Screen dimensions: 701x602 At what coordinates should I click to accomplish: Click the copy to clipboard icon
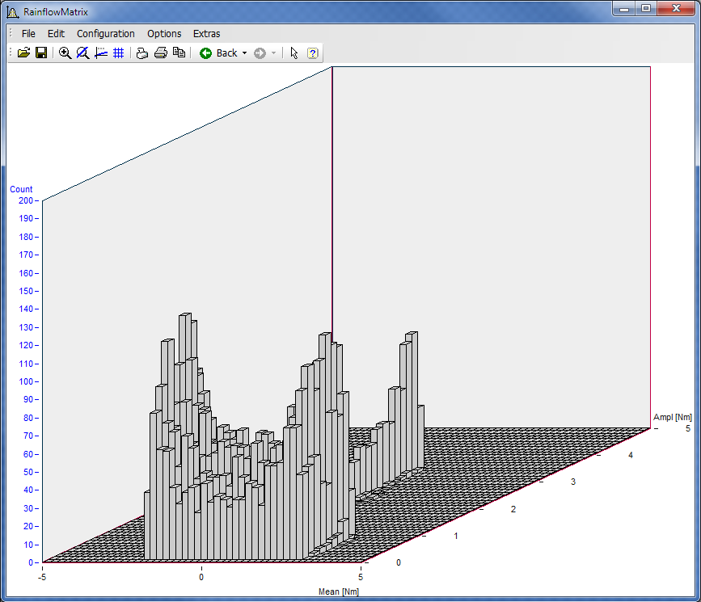(x=179, y=53)
